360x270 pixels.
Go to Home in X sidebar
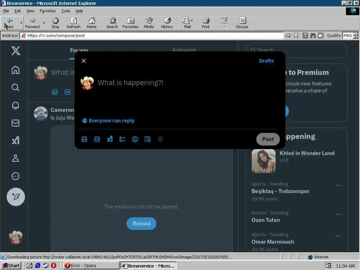[x=15, y=70]
